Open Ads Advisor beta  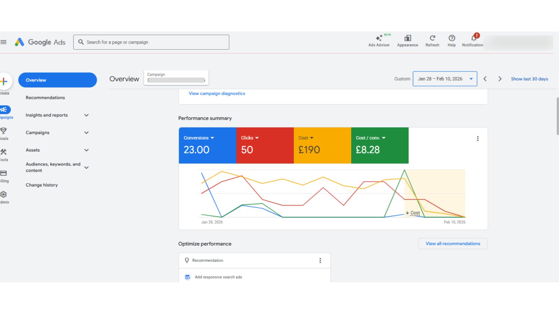tap(379, 40)
